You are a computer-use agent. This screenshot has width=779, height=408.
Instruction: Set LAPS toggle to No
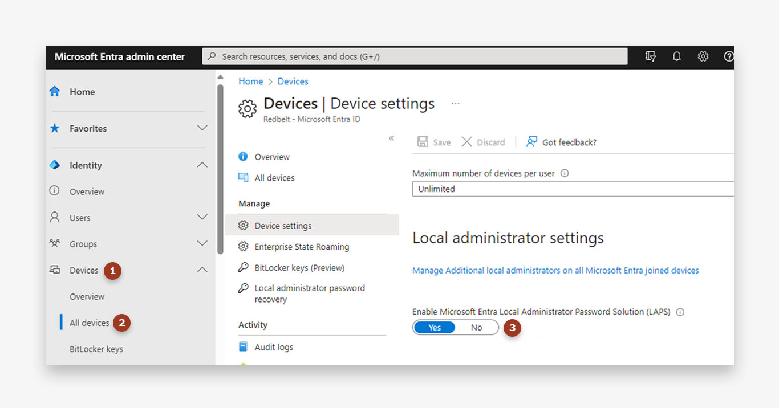pos(477,327)
